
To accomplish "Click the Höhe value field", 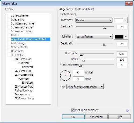I will (78, 79).
